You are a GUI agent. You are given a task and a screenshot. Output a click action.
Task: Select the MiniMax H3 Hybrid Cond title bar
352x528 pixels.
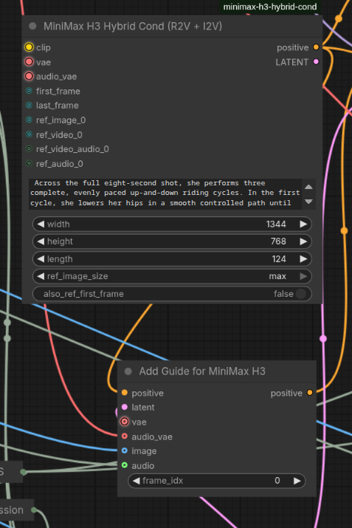172,27
